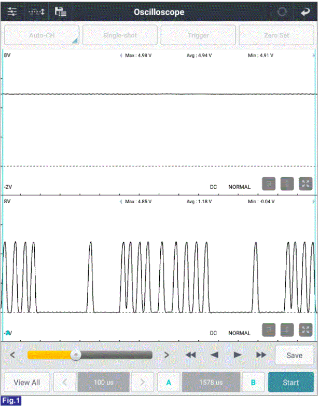Click upper channel first gray square icon
This screenshot has width=319, height=407.
pyautogui.click(x=269, y=184)
